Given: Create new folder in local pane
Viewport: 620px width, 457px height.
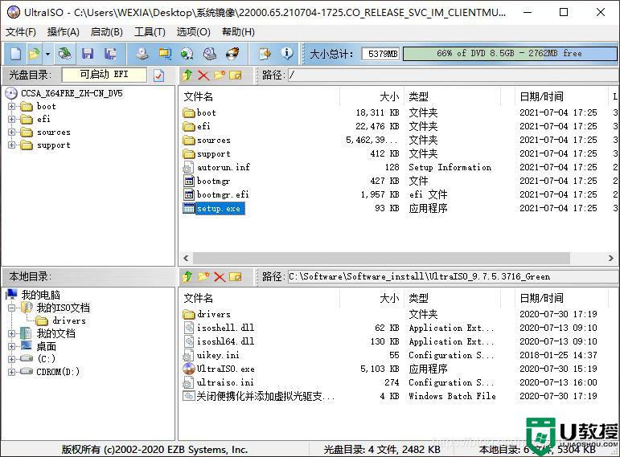Looking at the screenshot, I should (203, 276).
